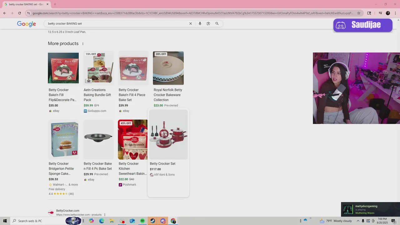400x225 pixels.
Task: Open Spotify from the taskbar
Action: click(142, 221)
